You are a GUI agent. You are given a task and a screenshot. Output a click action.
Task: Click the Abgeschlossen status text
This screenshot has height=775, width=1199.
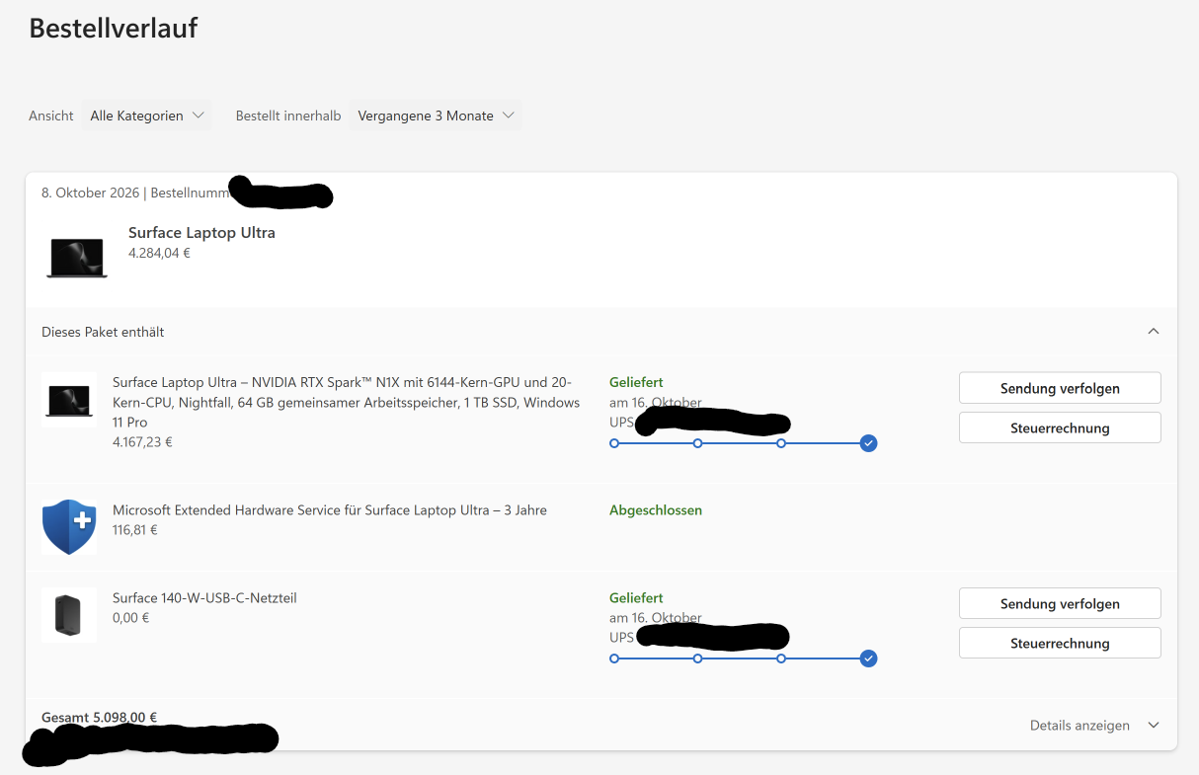click(x=656, y=510)
